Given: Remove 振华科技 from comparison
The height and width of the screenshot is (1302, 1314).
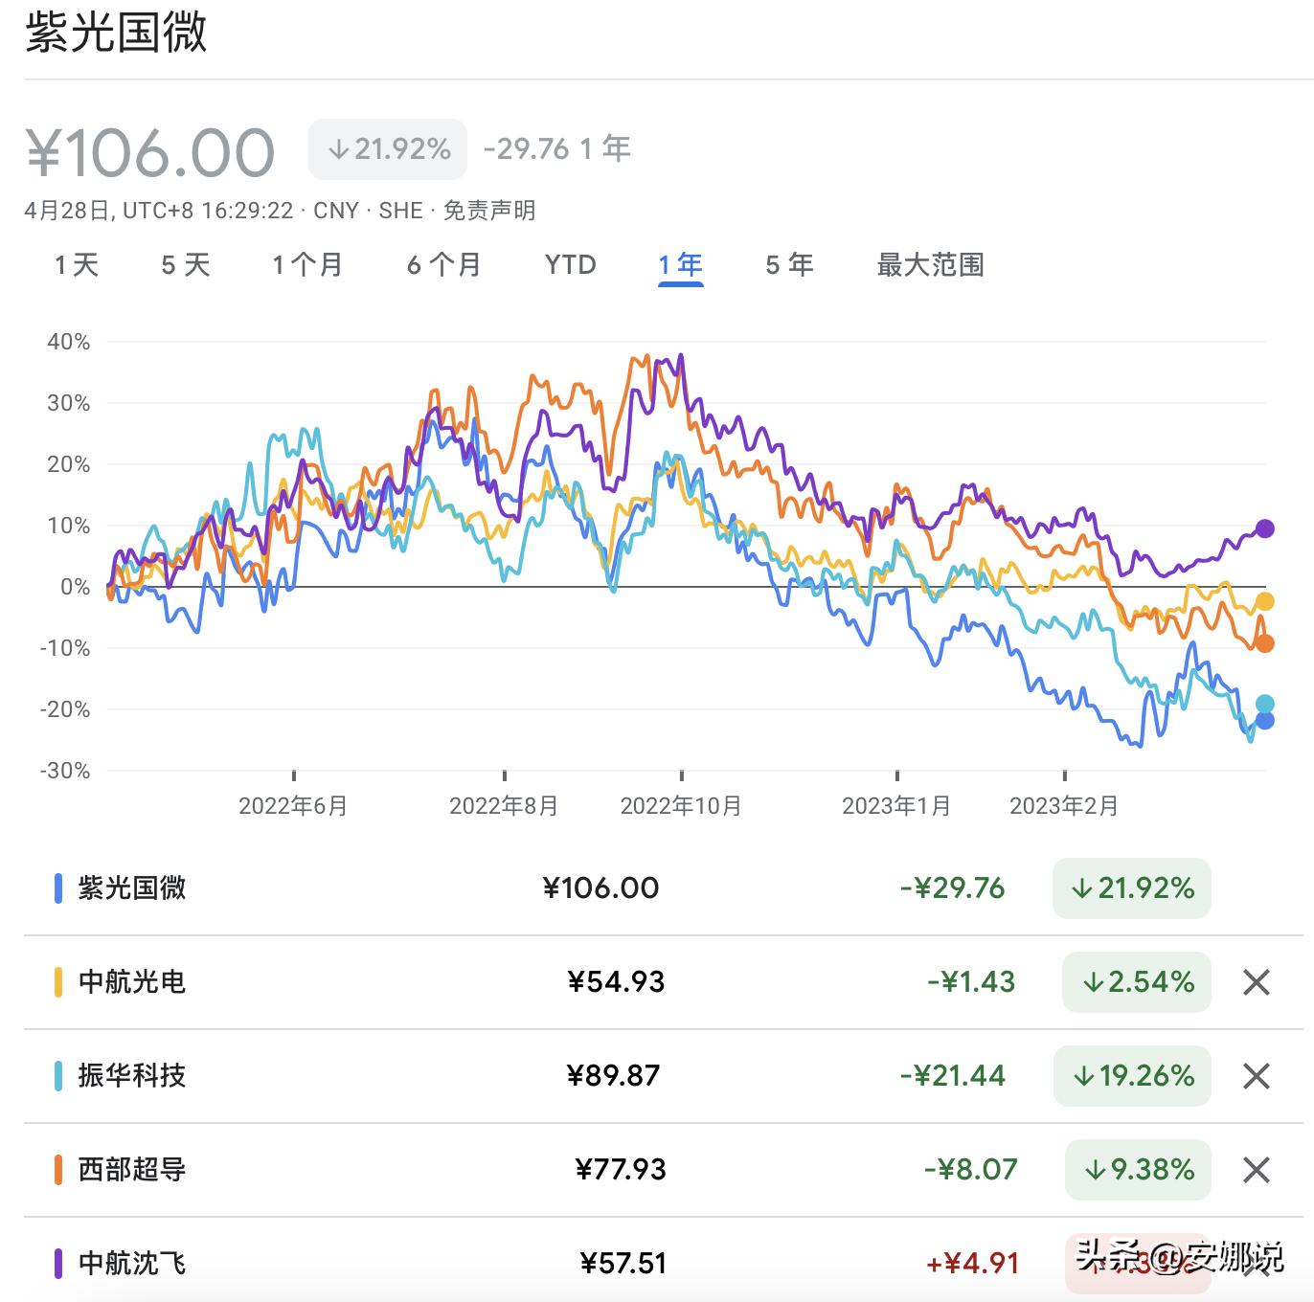Looking at the screenshot, I should click(1256, 1076).
